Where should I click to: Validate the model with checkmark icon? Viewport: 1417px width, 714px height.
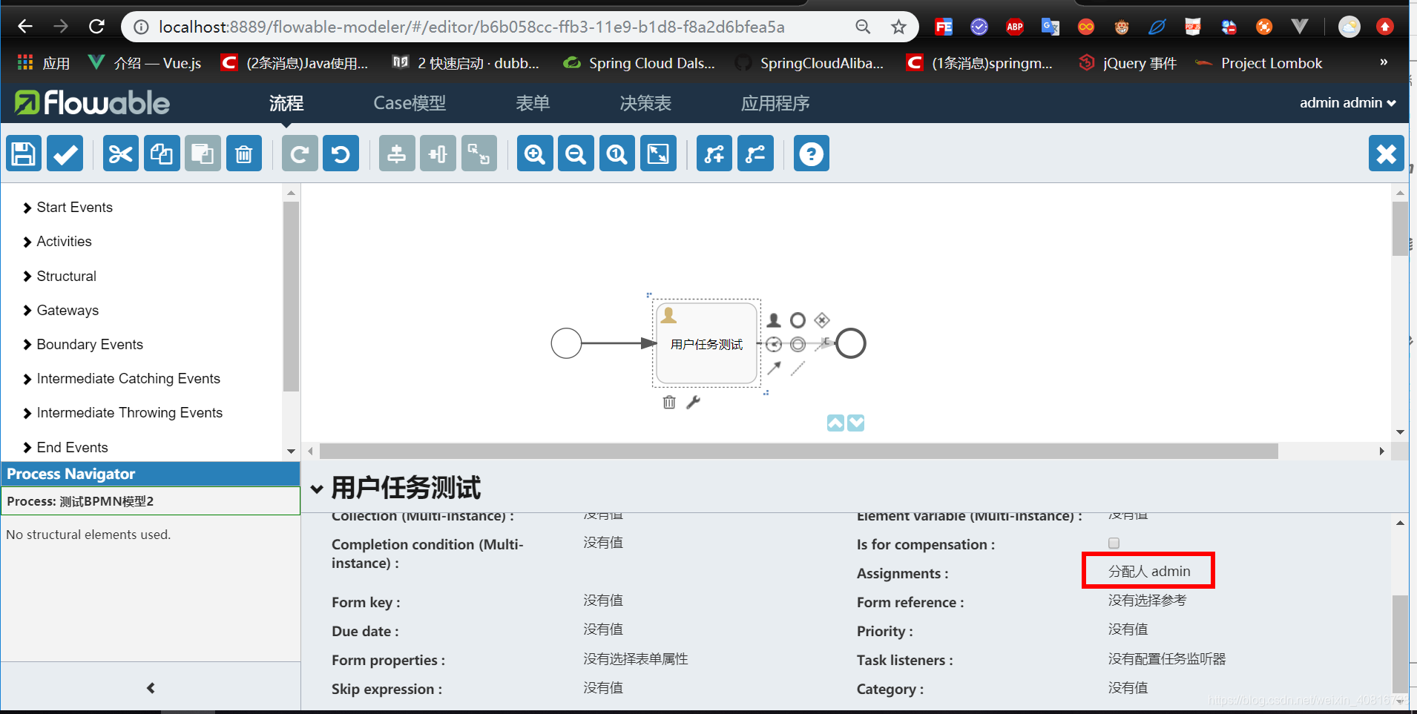tap(65, 153)
